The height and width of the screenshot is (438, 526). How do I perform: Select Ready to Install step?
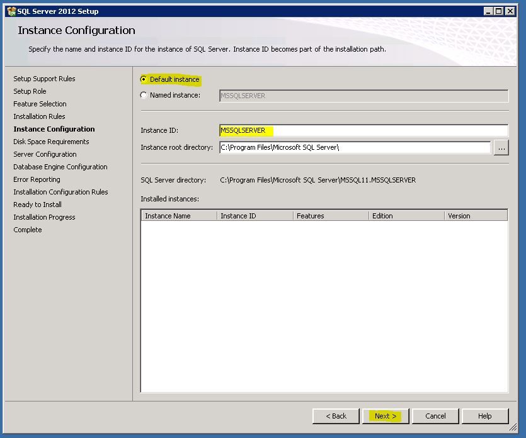[38, 205]
